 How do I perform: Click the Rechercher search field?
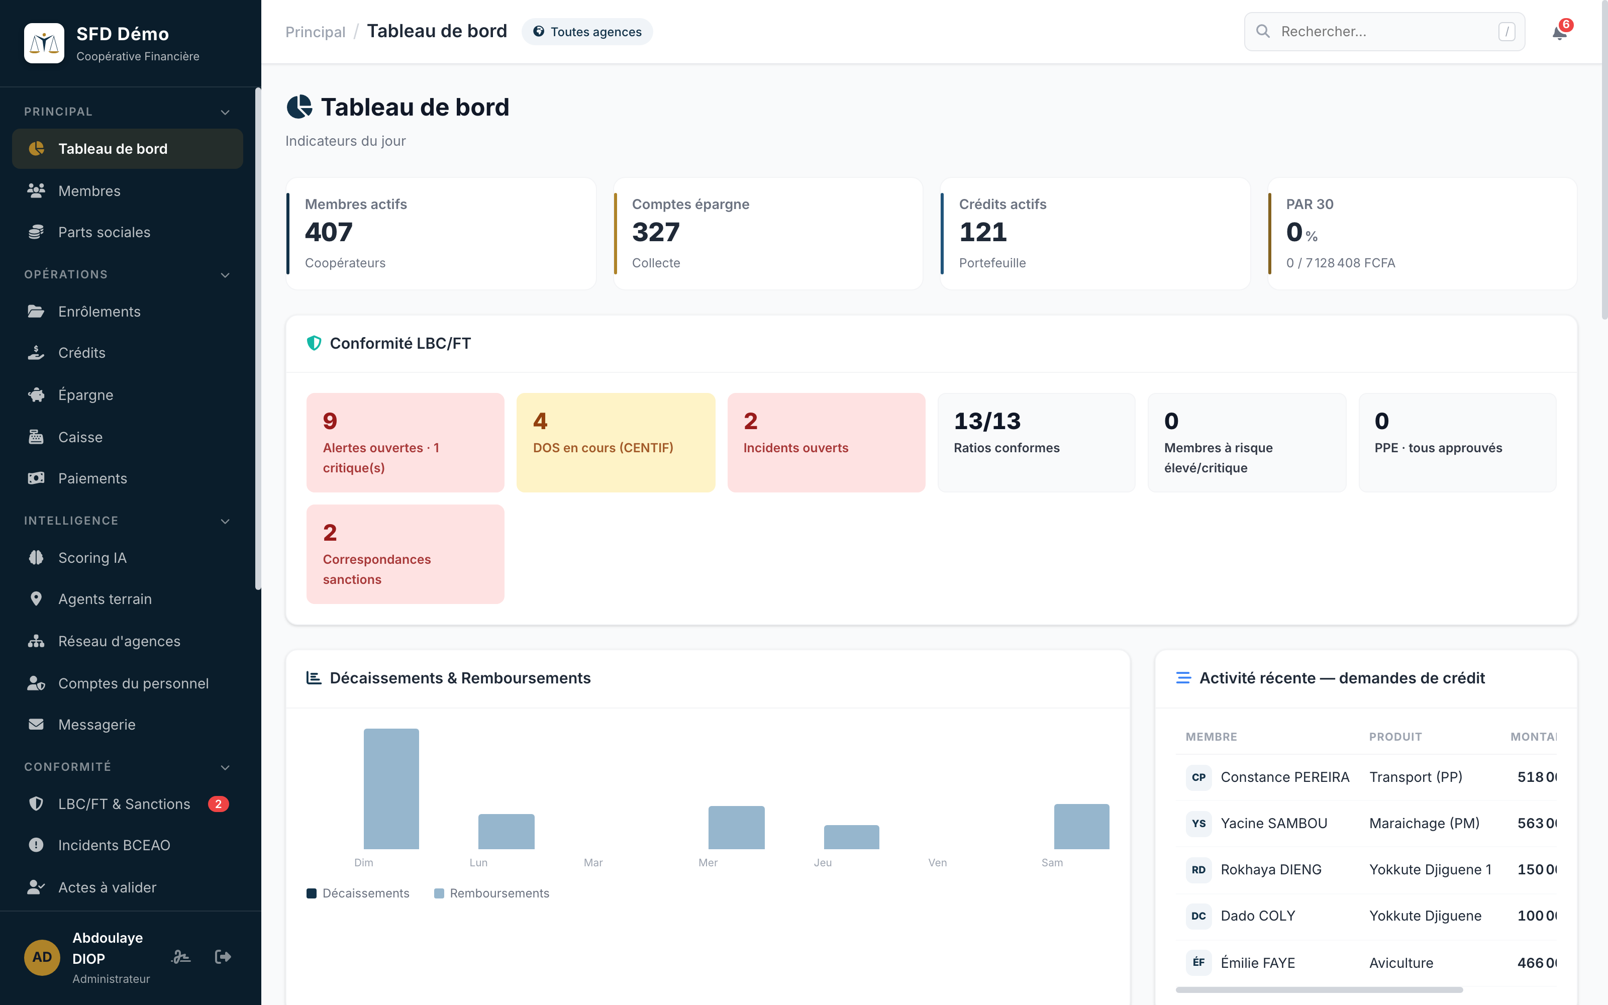pyautogui.click(x=1384, y=32)
